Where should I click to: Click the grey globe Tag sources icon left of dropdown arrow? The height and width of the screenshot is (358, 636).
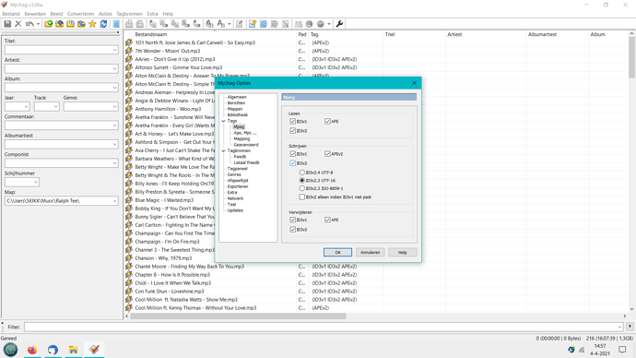pyautogui.click(x=321, y=24)
